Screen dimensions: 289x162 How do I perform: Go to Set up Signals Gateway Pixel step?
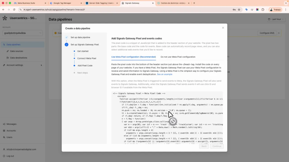tap(85, 44)
